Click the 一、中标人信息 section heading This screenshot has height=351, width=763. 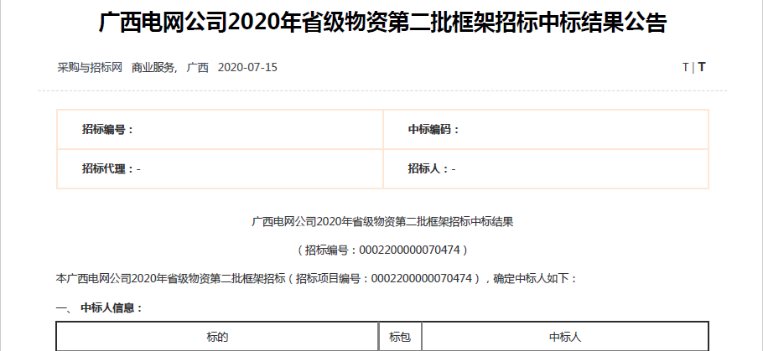(x=101, y=307)
